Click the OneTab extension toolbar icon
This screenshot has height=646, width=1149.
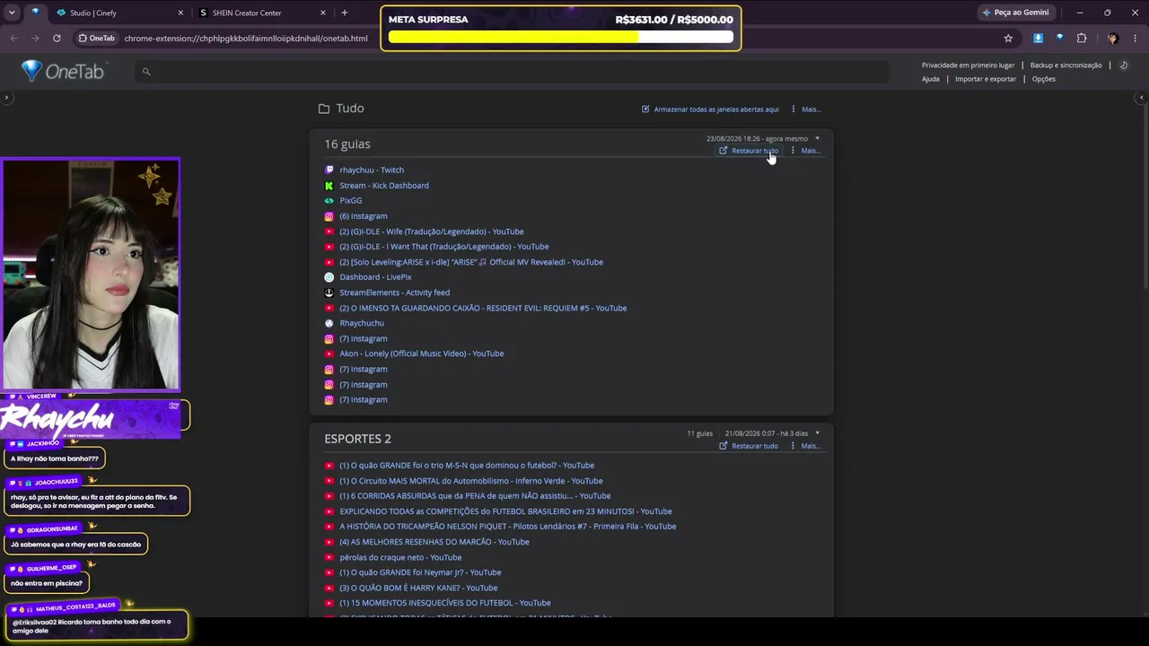point(1060,39)
